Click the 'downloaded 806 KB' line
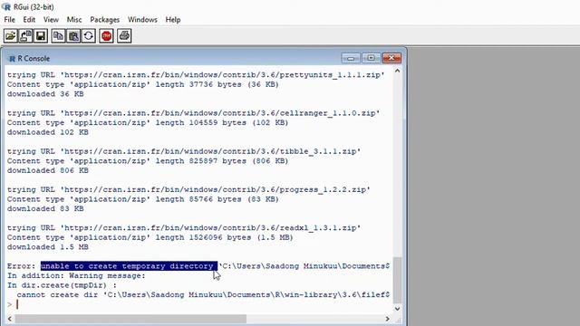580x326 pixels. [48, 170]
